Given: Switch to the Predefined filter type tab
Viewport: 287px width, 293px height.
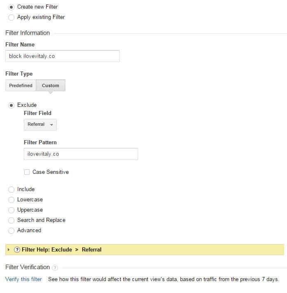Looking at the screenshot, I should tap(21, 85).
